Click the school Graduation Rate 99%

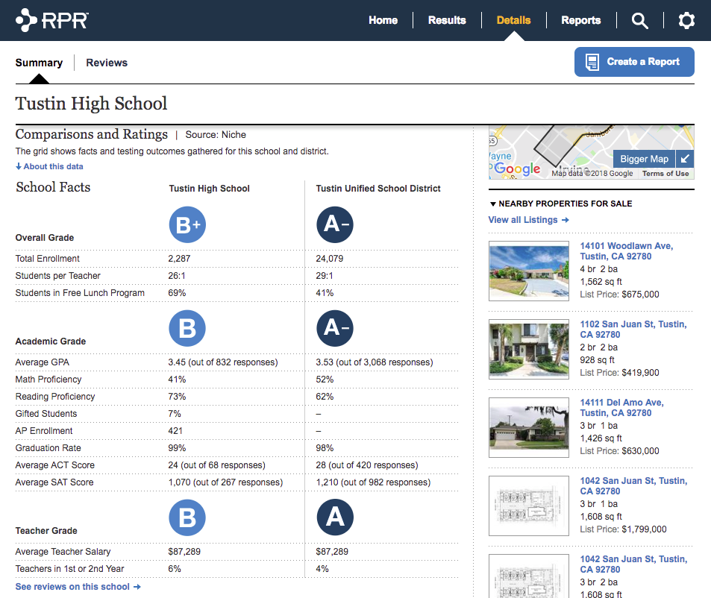pyautogui.click(x=177, y=448)
